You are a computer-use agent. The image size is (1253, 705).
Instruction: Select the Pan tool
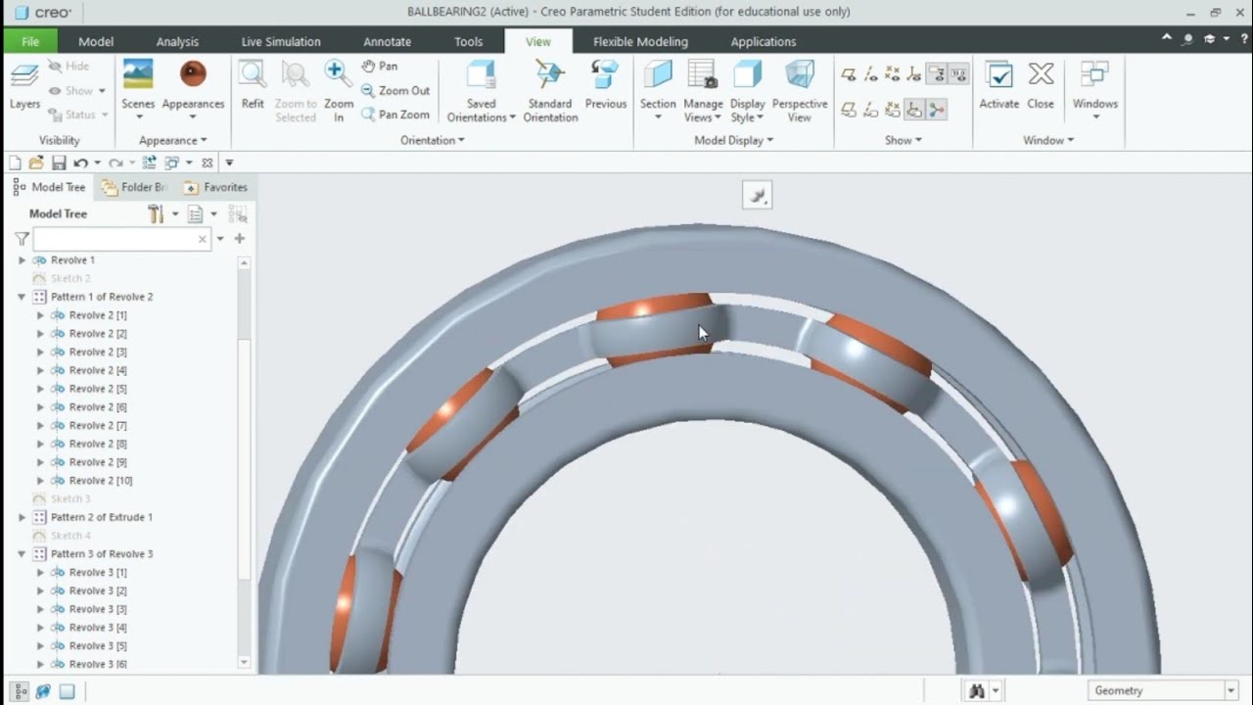380,67
